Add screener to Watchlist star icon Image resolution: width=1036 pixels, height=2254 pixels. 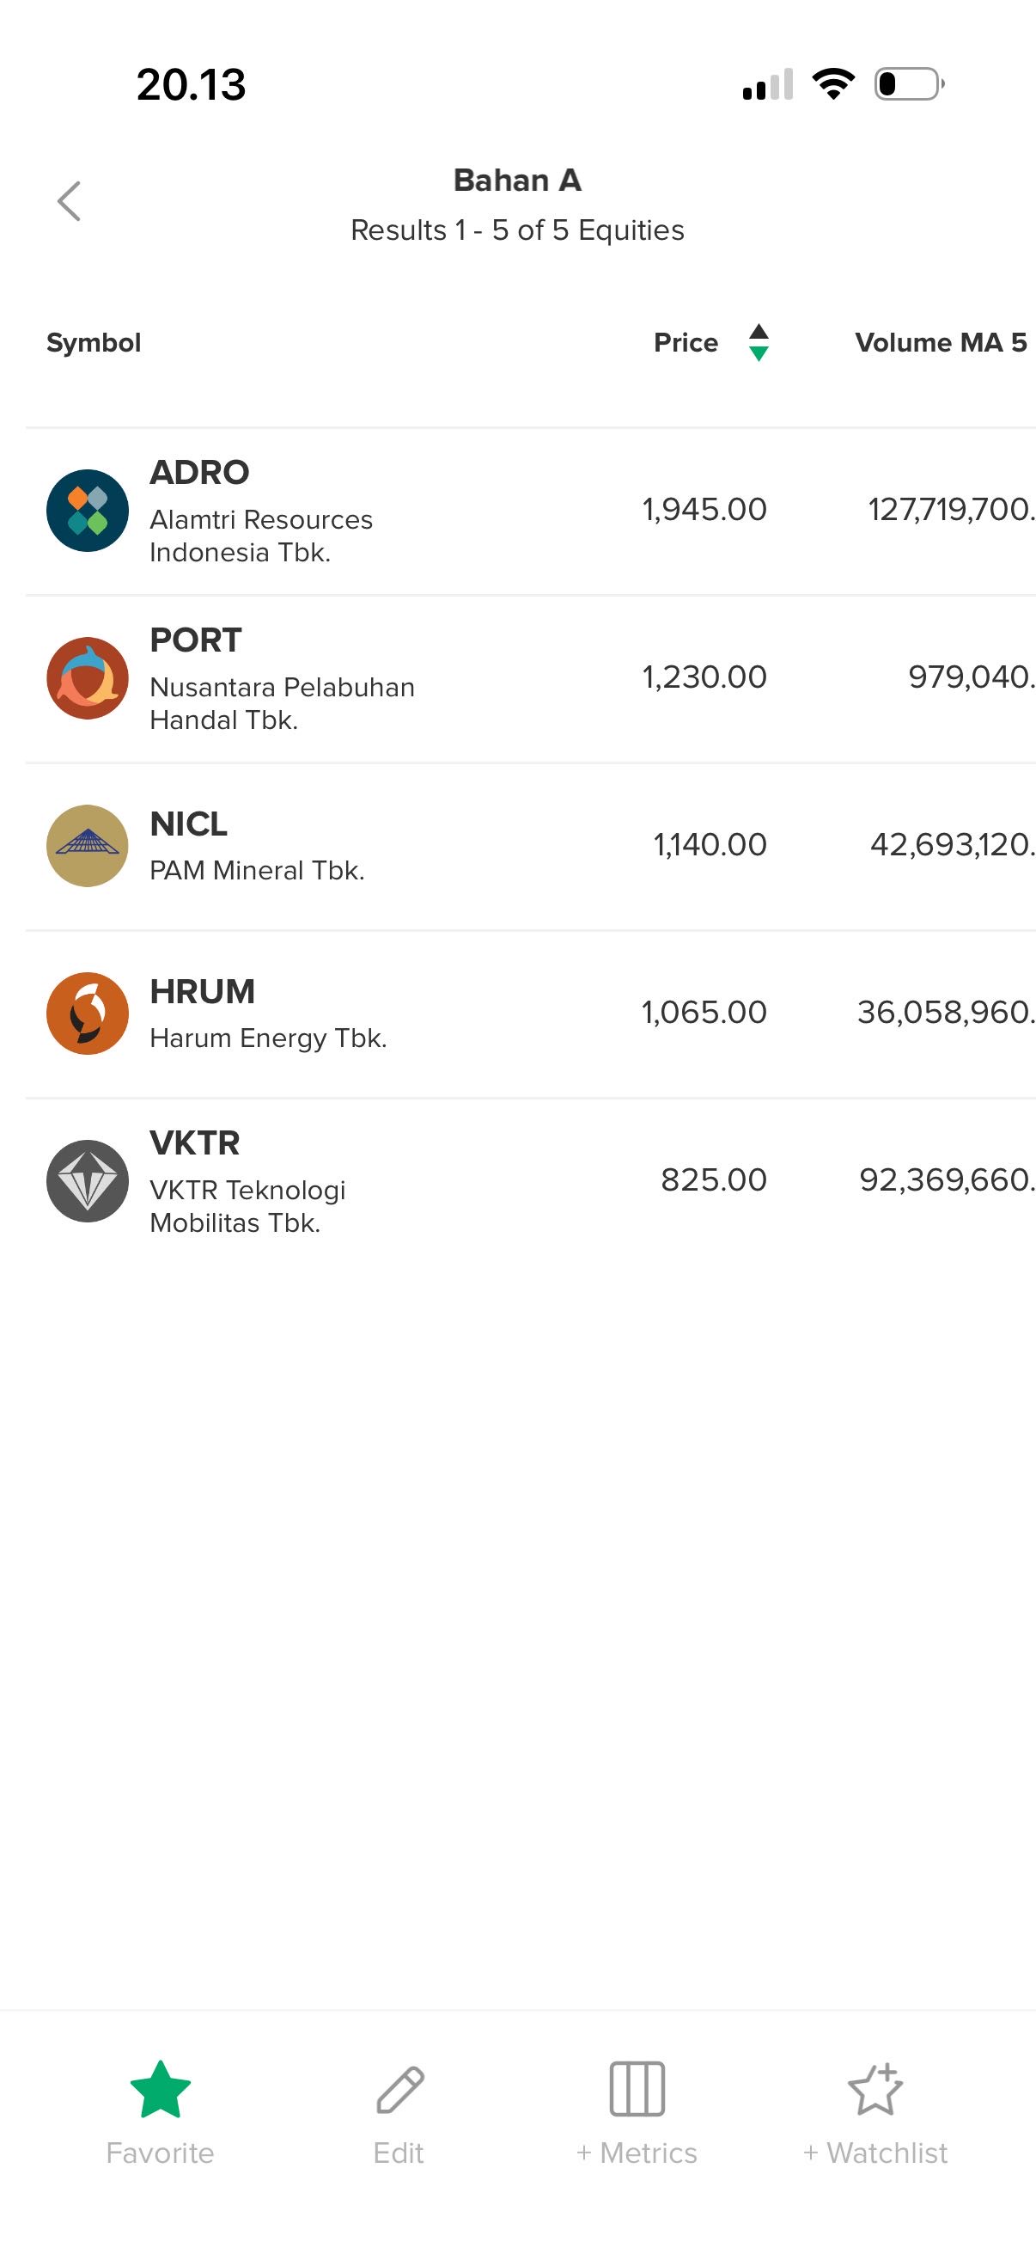(875, 2089)
